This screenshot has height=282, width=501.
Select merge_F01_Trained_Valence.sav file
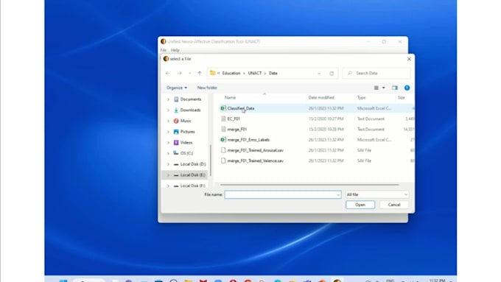click(316, 161)
